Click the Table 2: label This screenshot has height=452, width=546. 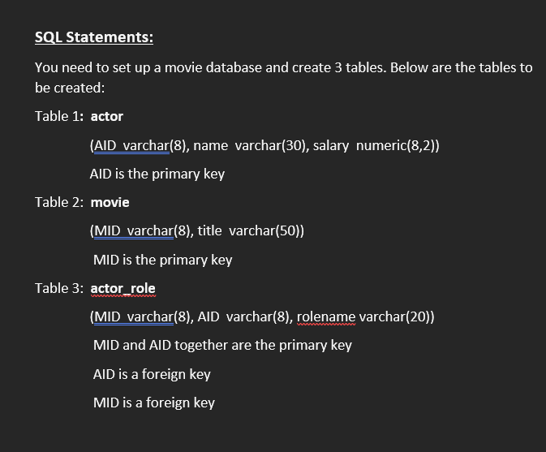tap(59, 202)
